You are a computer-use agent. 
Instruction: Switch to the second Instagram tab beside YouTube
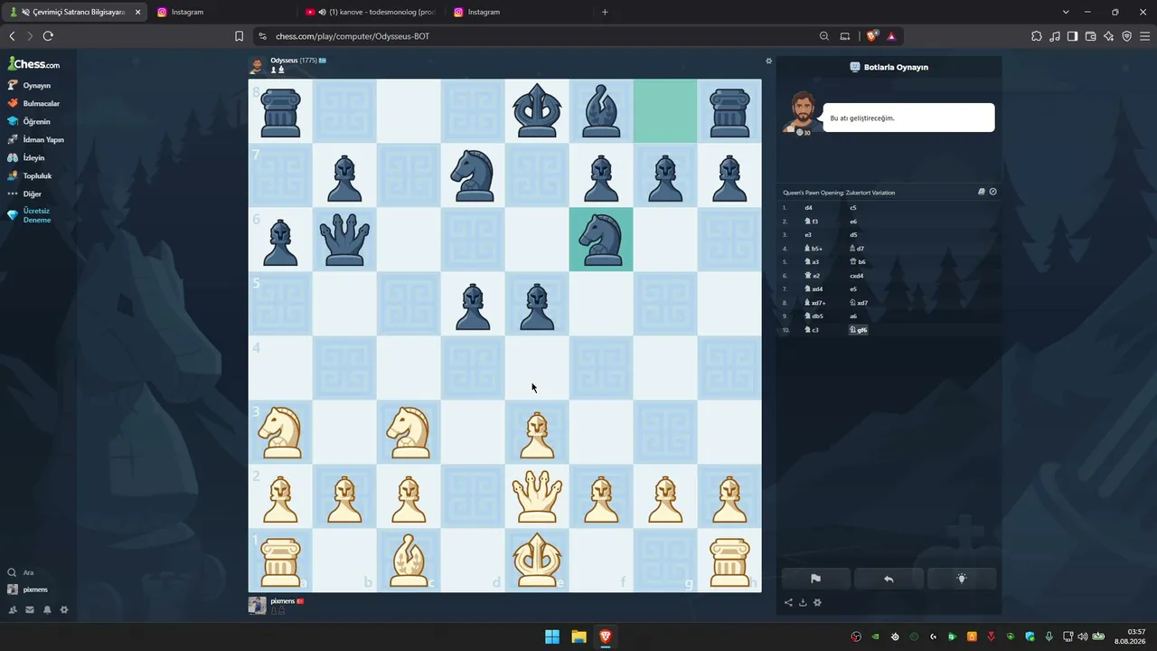[x=519, y=12]
